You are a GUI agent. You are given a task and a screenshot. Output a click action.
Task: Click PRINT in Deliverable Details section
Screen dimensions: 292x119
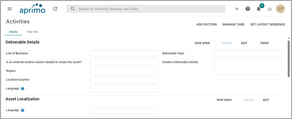pos(265,43)
